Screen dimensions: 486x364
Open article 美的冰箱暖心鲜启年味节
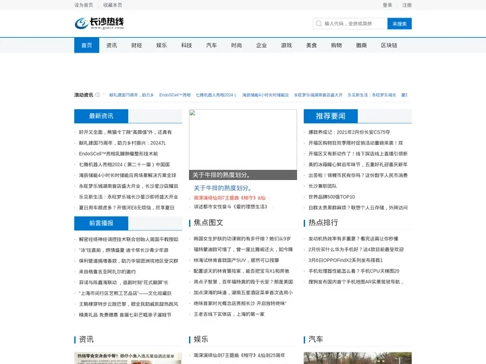(x=358, y=164)
